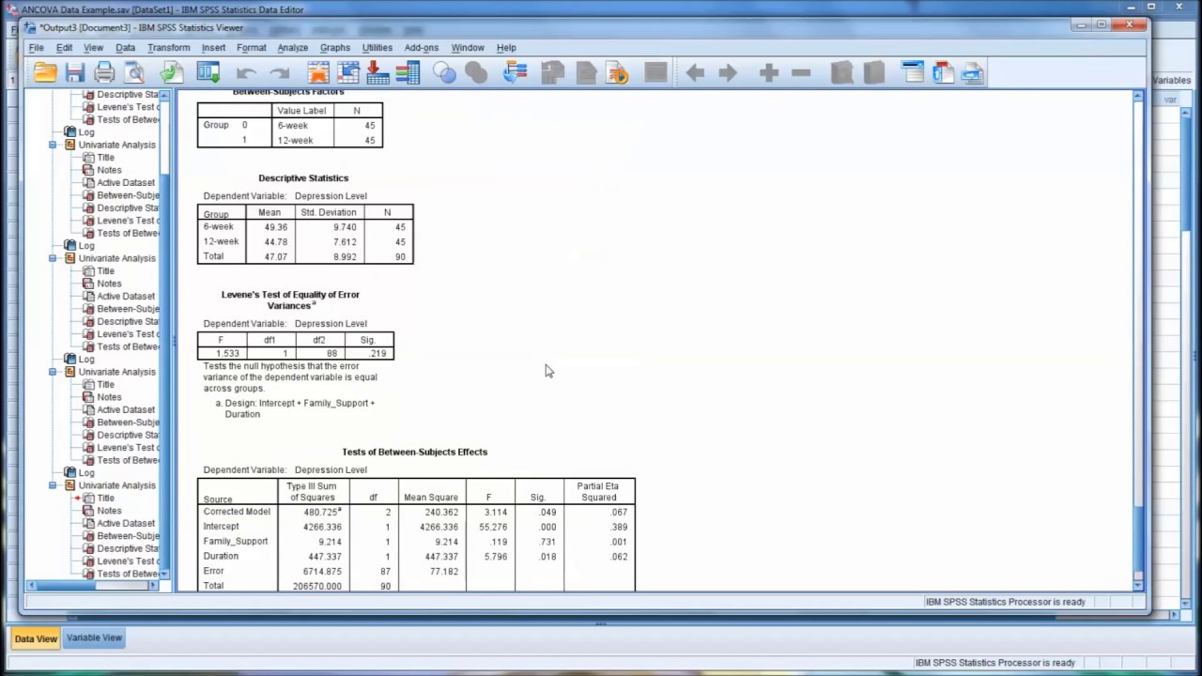Switch to Data View tab in Data Editor
1202x676 pixels.
point(36,638)
